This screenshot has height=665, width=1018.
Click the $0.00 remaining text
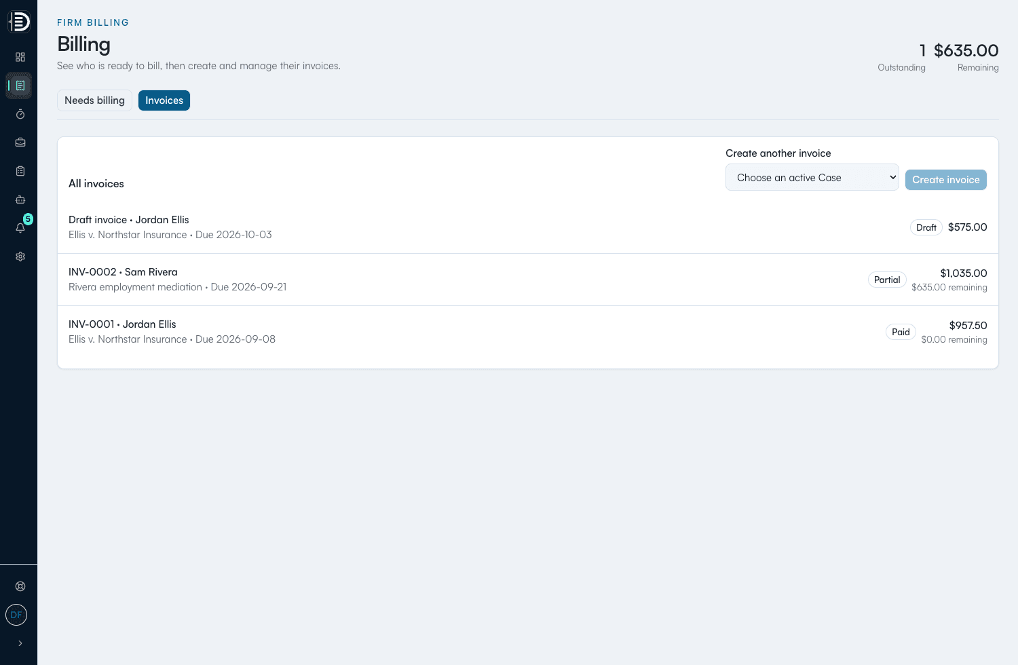click(x=954, y=340)
